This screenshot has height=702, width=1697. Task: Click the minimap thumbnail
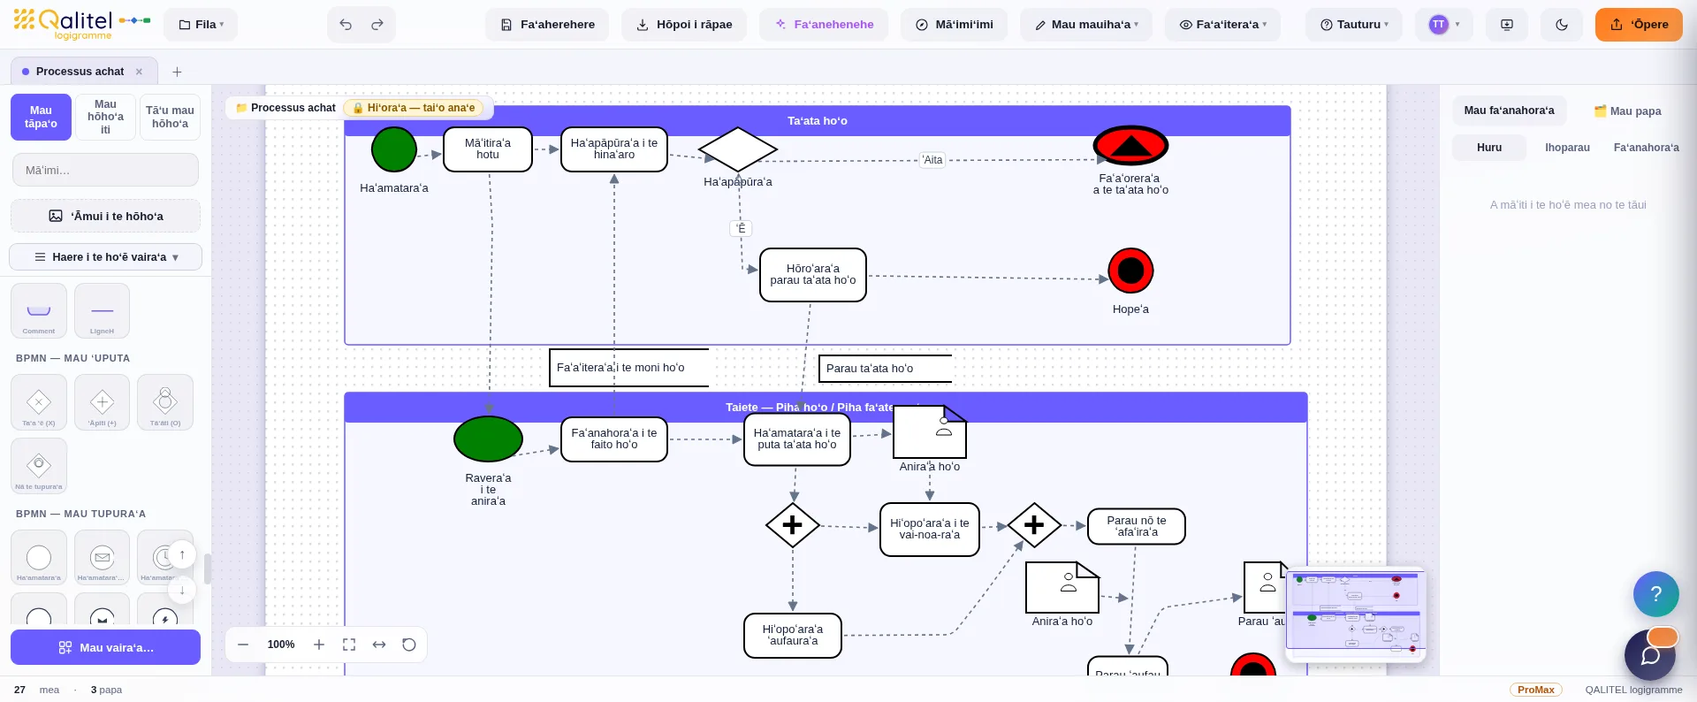(x=1355, y=614)
